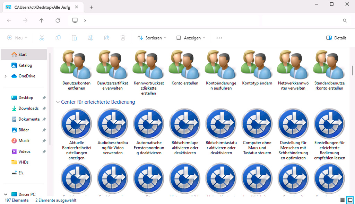Click the monitor icon in address bar

pos(75,20)
